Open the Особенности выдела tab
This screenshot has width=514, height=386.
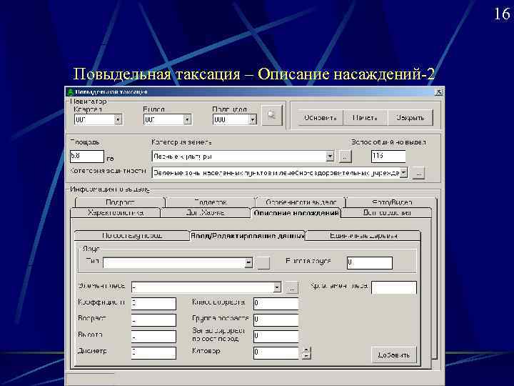(x=301, y=202)
